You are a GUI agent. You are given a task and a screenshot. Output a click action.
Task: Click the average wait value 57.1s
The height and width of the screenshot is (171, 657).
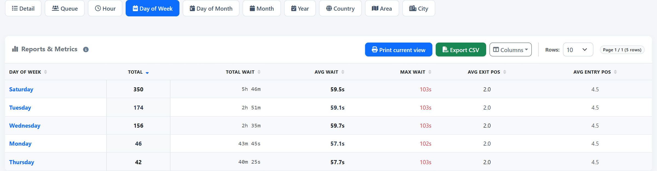click(337, 143)
